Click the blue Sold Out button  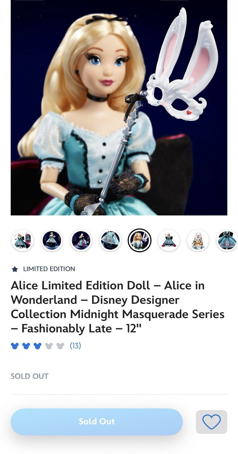pos(97,422)
